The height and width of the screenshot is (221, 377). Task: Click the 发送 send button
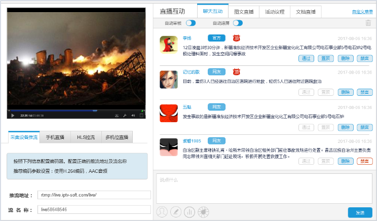[x=360, y=212]
